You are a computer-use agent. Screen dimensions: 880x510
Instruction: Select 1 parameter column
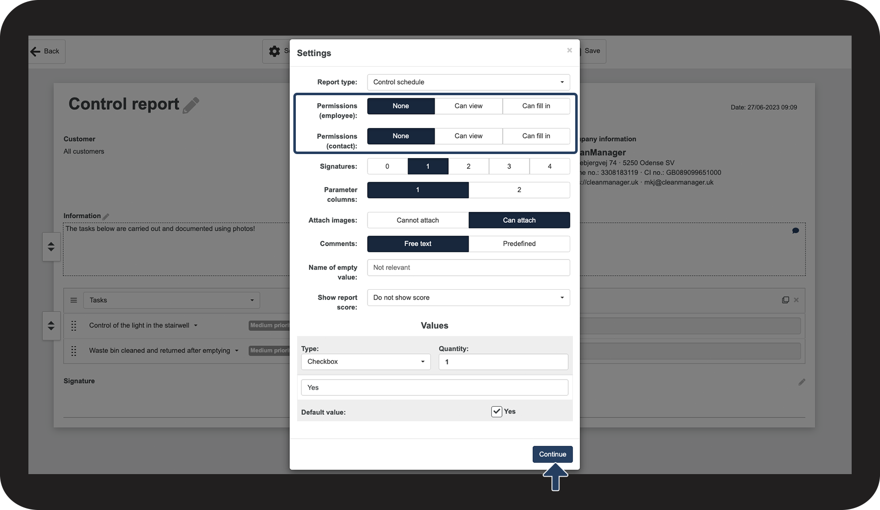tap(418, 190)
